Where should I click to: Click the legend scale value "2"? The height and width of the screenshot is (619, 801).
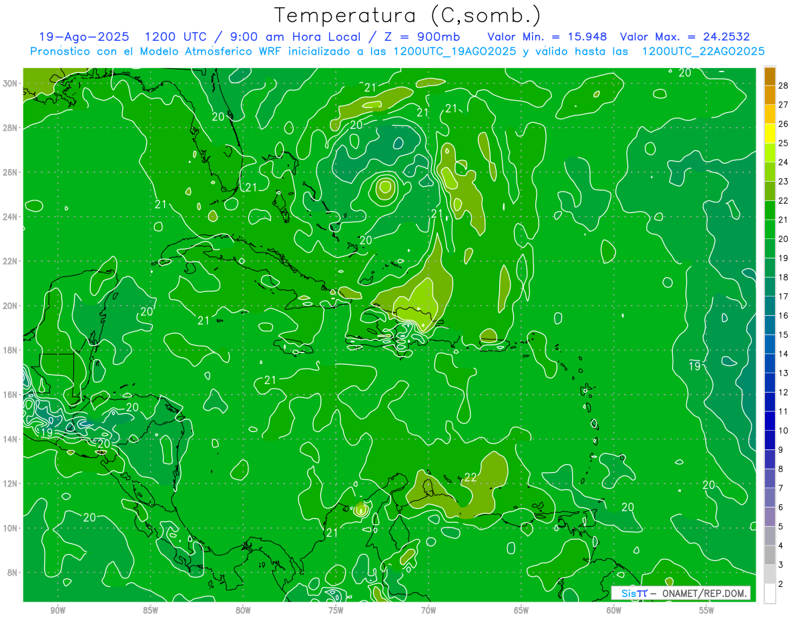point(780,584)
